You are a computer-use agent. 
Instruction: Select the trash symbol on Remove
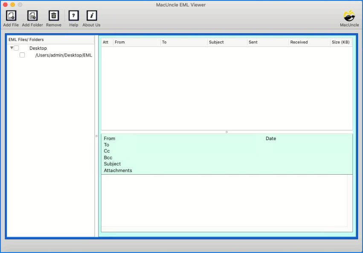(53, 15)
